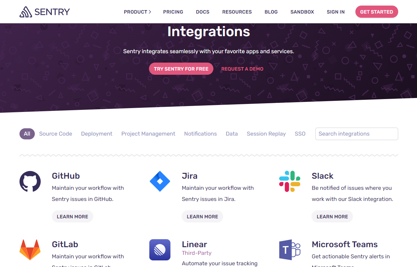Open the GitHub integration icon

pos(30,181)
